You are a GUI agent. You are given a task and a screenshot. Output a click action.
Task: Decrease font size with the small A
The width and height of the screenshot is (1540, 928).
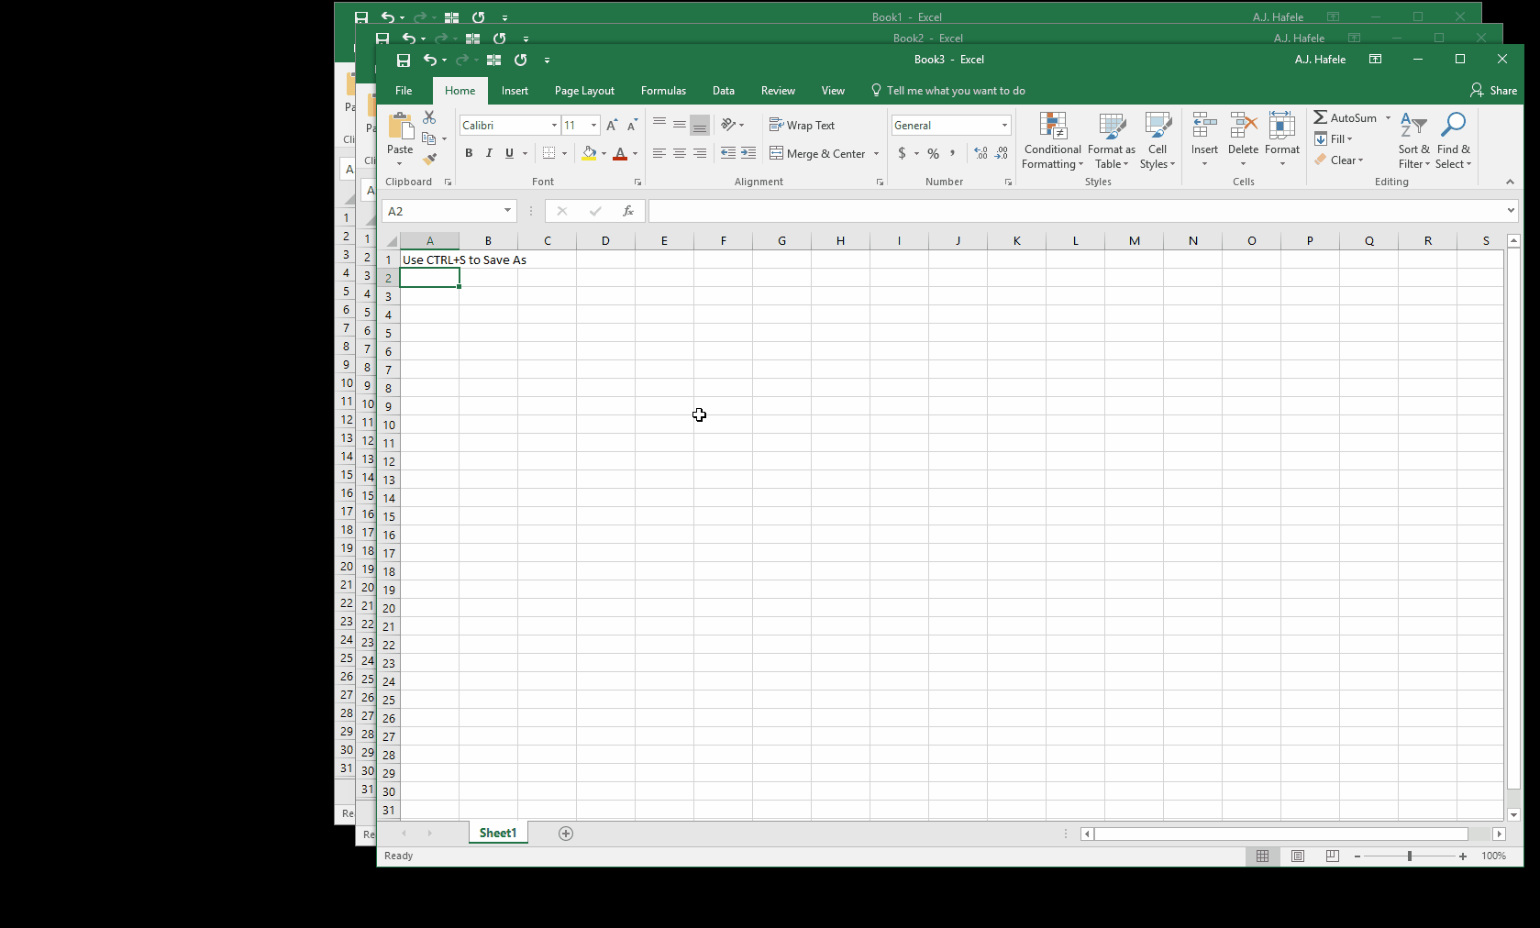(x=632, y=125)
